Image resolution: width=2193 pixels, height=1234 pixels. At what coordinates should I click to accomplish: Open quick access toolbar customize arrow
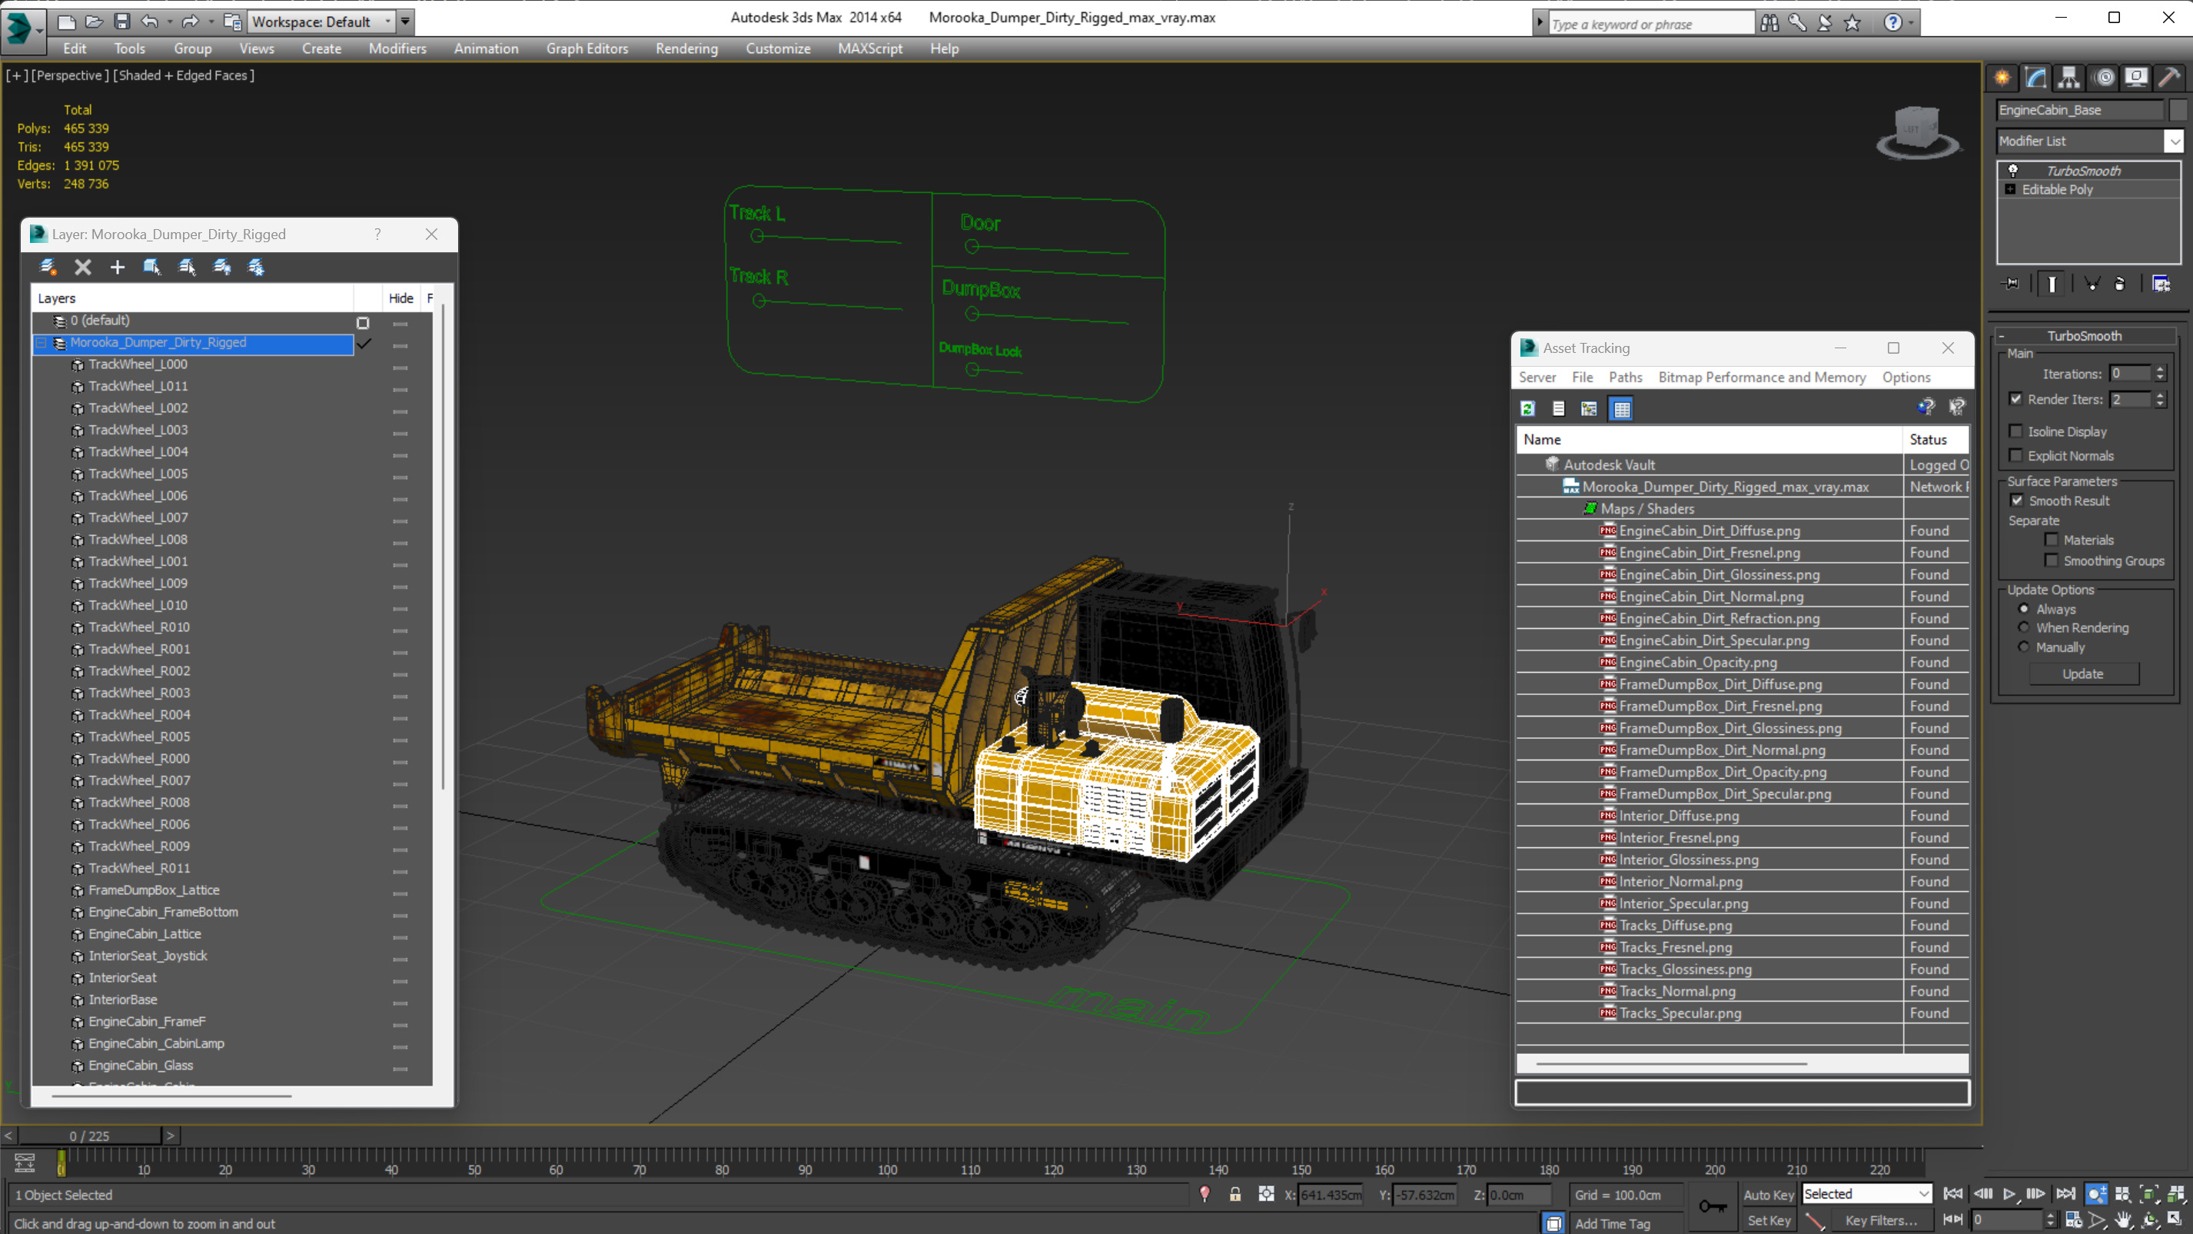[405, 22]
